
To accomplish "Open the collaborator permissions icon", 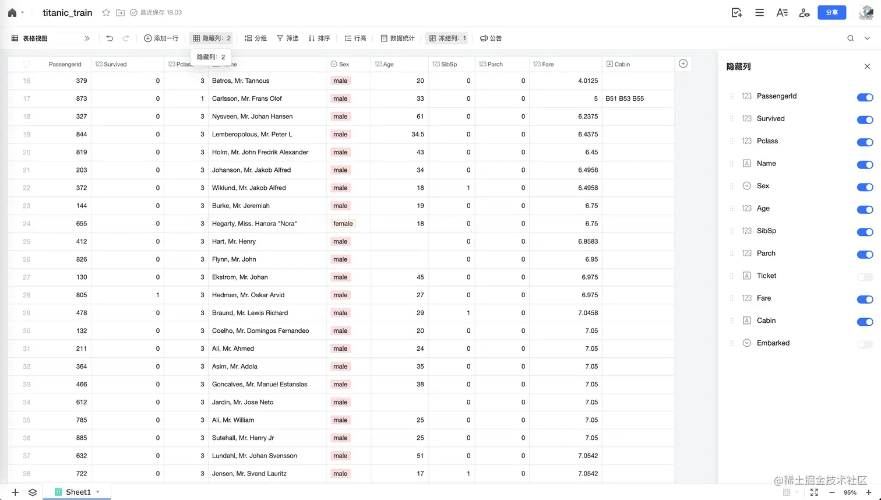I will point(805,12).
